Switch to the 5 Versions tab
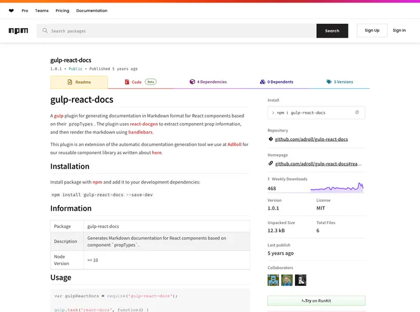420x312 pixels. 339,82
